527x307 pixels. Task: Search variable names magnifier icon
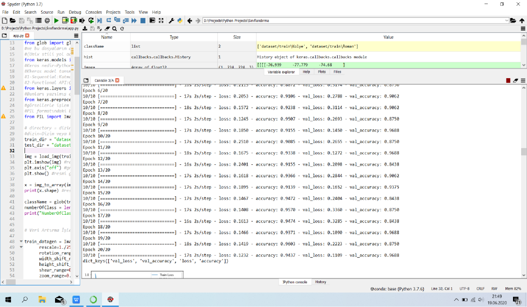pyautogui.click(x=115, y=29)
